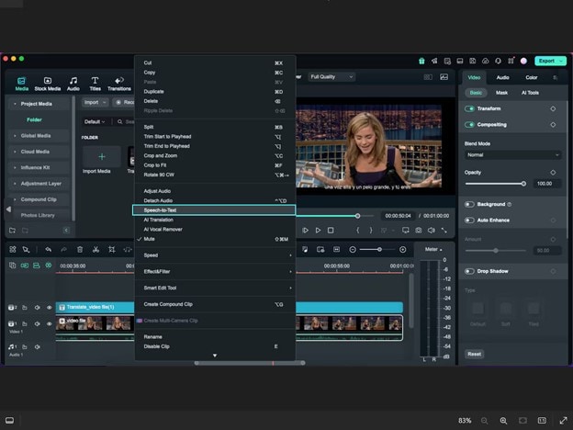Click the timeline zoom-out minus icon
The height and width of the screenshot is (430, 573).
[x=353, y=249]
